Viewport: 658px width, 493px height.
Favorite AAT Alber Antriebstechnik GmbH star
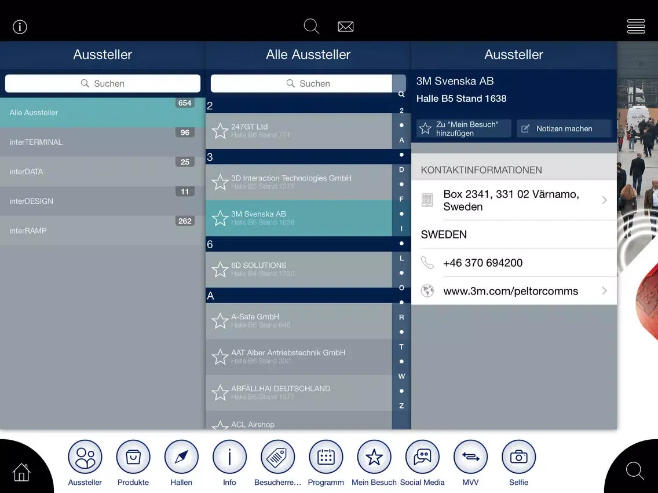220,357
